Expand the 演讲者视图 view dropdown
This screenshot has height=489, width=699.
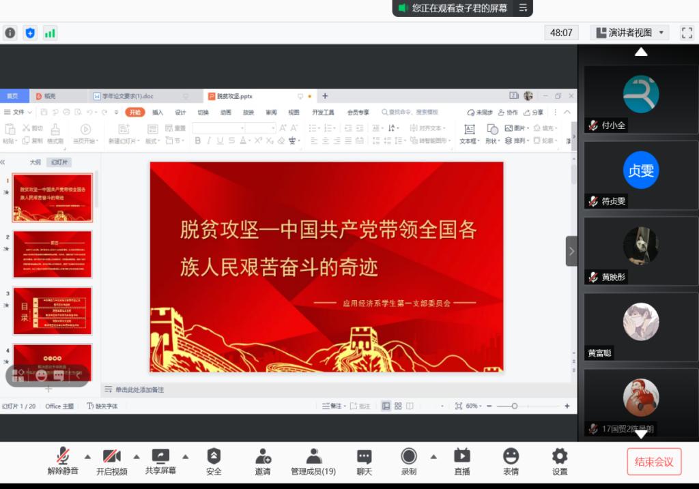630,33
